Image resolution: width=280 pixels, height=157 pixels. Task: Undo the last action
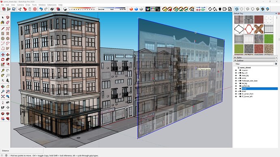pyautogui.click(x=41, y=9)
